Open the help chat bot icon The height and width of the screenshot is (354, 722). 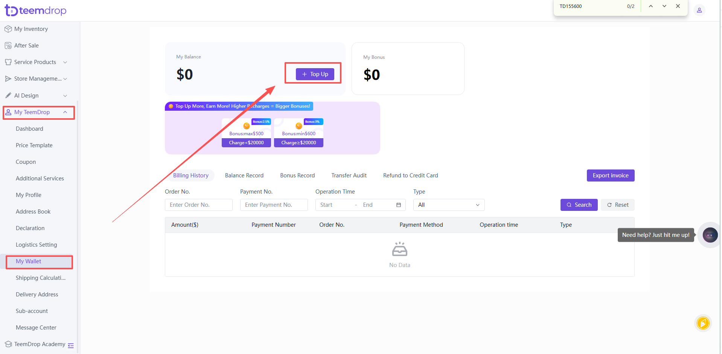point(710,235)
